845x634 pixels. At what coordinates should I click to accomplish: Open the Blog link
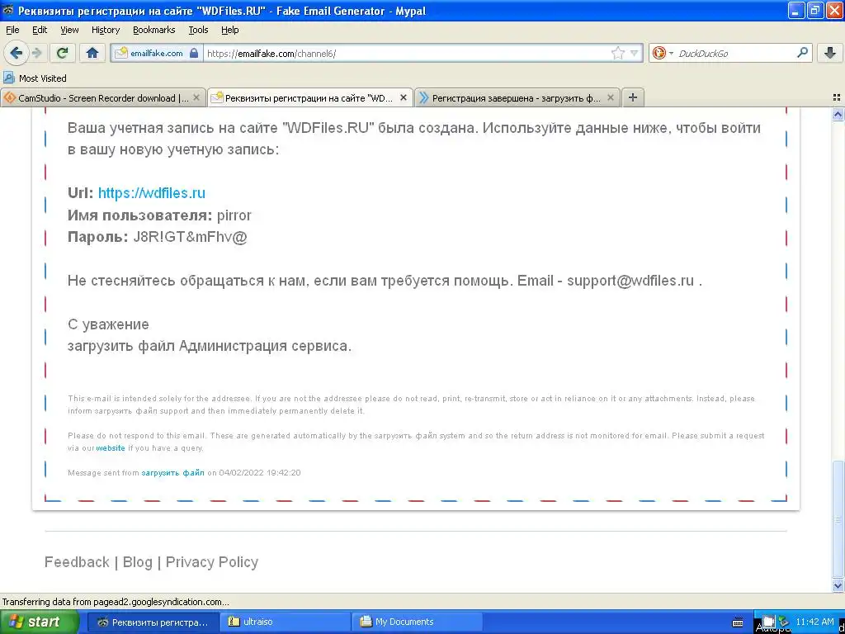[x=138, y=561]
